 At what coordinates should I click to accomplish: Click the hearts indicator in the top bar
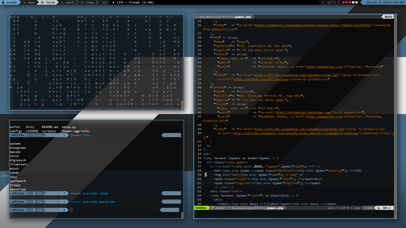pyautogui.click(x=350, y=2)
